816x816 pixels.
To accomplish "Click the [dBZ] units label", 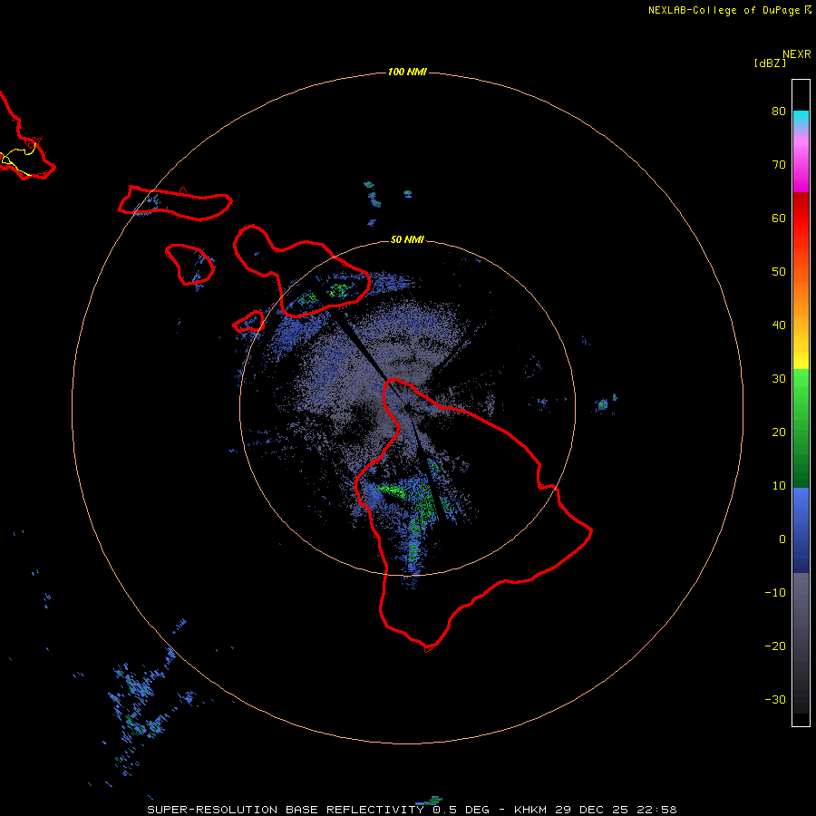I will [x=770, y=63].
